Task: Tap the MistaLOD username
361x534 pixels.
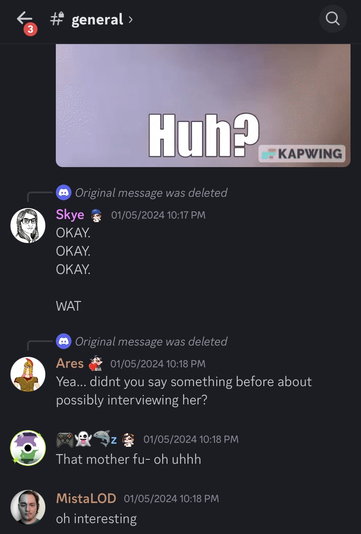Action: (x=86, y=498)
